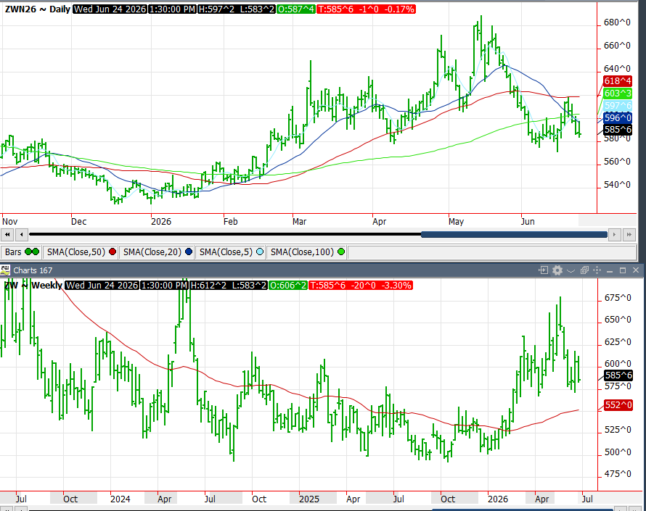Click the light blue 597^6 price label
Screen dimensions: 646x511
click(x=617, y=106)
